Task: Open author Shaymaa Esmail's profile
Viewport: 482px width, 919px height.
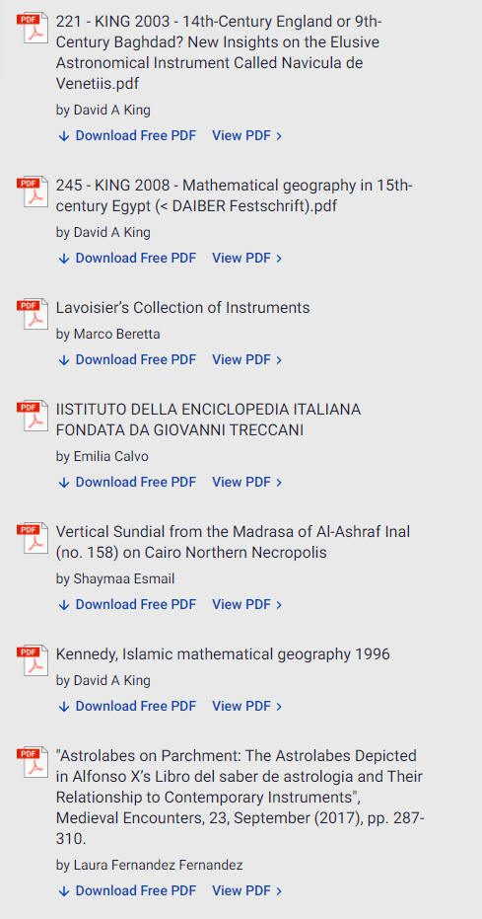Action: point(115,579)
